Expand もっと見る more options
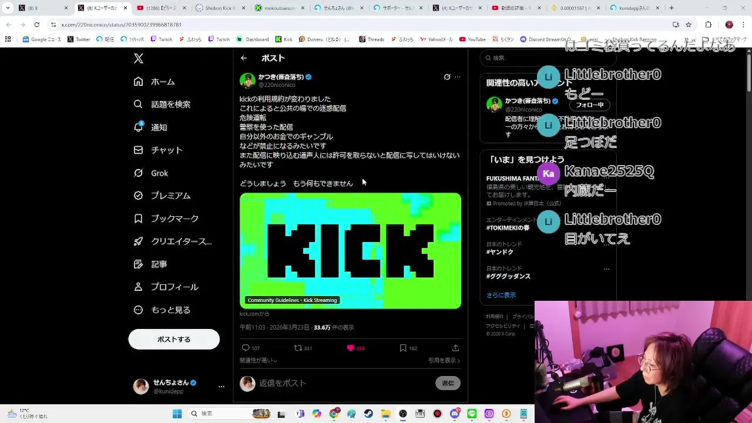752x423 pixels. 162,310
